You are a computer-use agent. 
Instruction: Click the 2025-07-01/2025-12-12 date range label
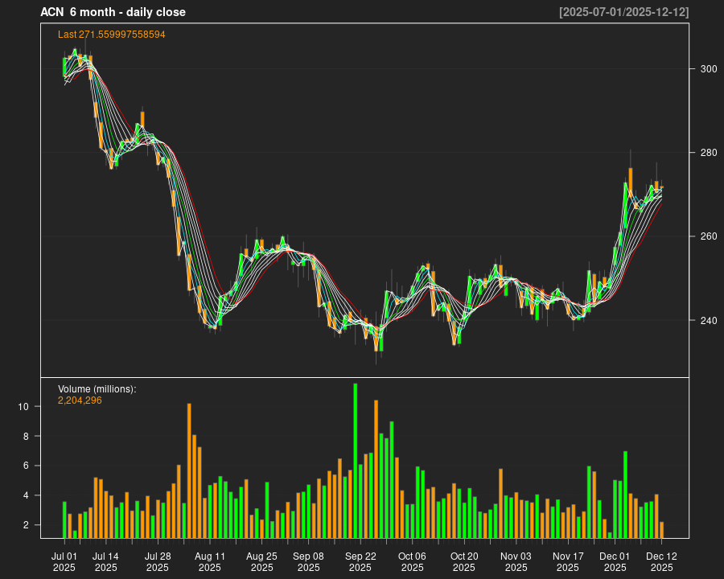623,12
